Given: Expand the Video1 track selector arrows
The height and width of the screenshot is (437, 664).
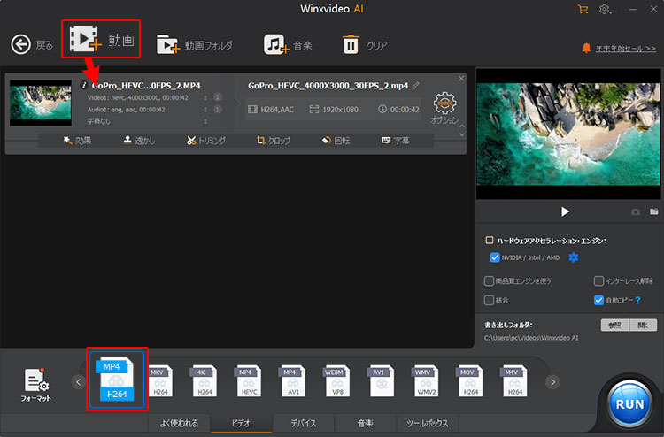Looking at the screenshot, I should (205, 98).
